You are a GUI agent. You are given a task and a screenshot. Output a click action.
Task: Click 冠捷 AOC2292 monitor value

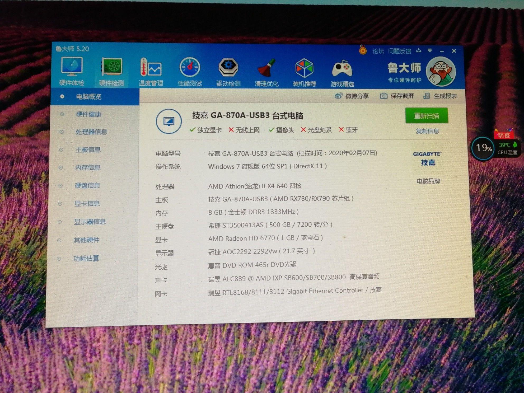tap(261, 251)
